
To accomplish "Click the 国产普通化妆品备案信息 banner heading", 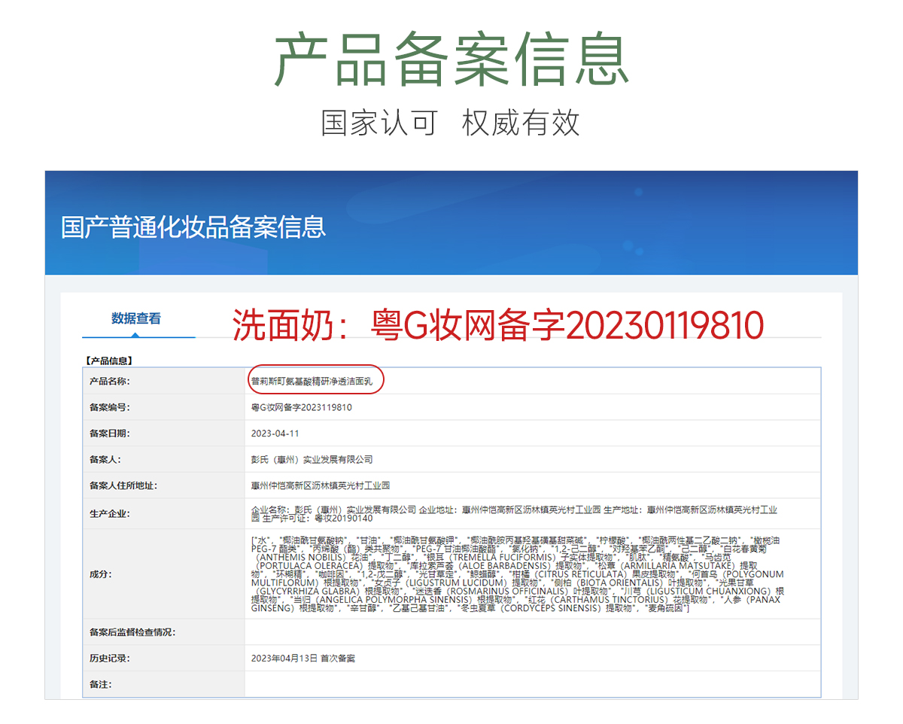I will click(193, 227).
